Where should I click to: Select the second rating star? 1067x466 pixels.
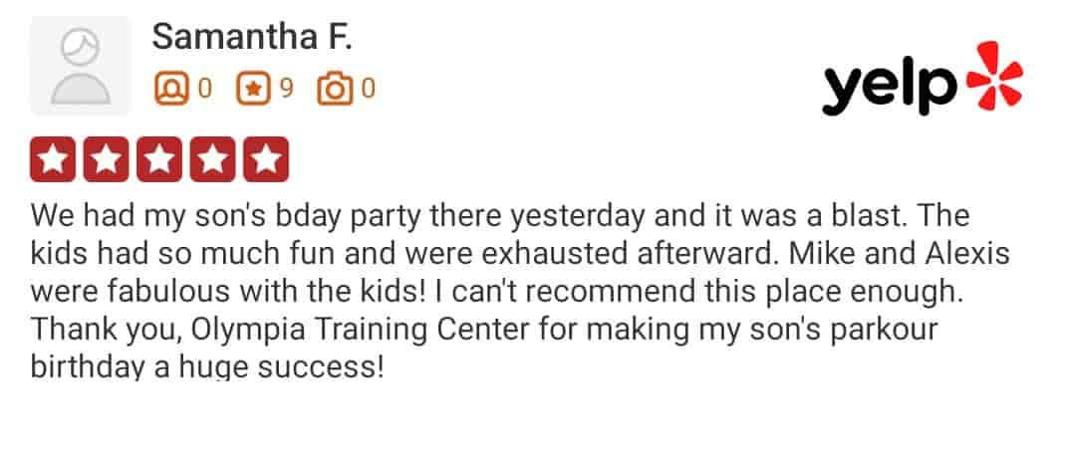tap(107, 159)
